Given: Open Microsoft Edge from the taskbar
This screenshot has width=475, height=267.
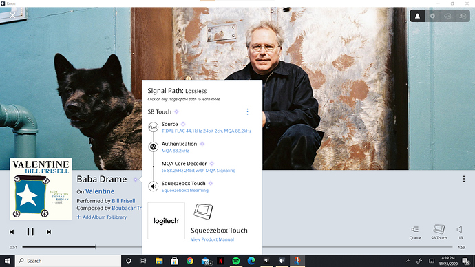Looking at the screenshot, I should (x=251, y=261).
